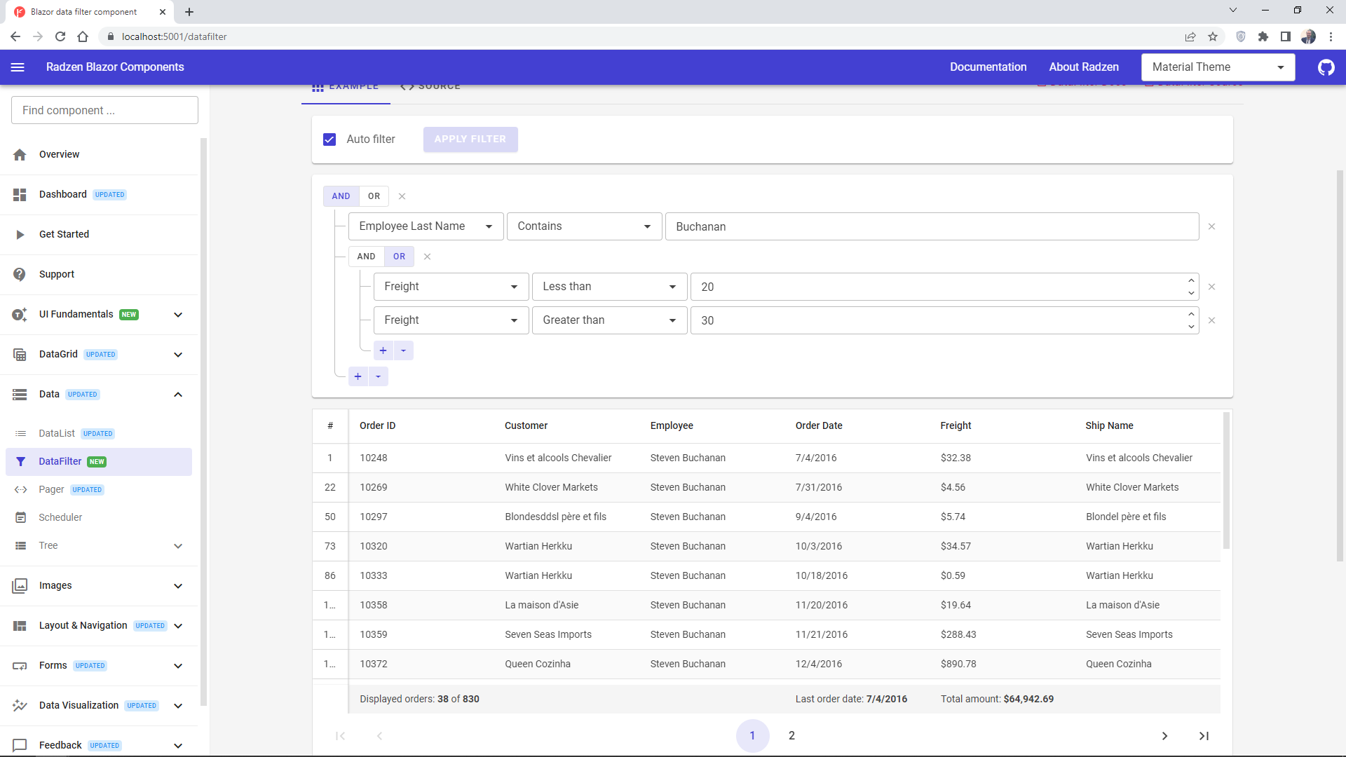Image resolution: width=1346 pixels, height=757 pixels.
Task: Open the Documentation menu link
Action: pos(988,67)
